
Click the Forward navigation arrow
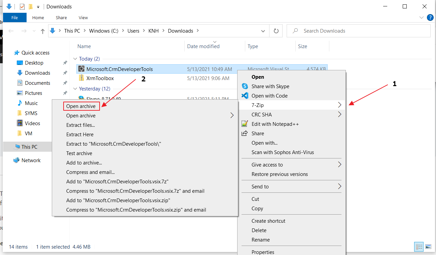[x=24, y=31]
